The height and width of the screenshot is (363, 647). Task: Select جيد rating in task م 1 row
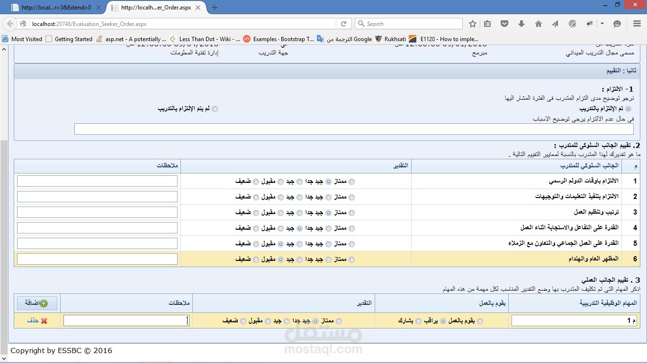tap(287, 321)
